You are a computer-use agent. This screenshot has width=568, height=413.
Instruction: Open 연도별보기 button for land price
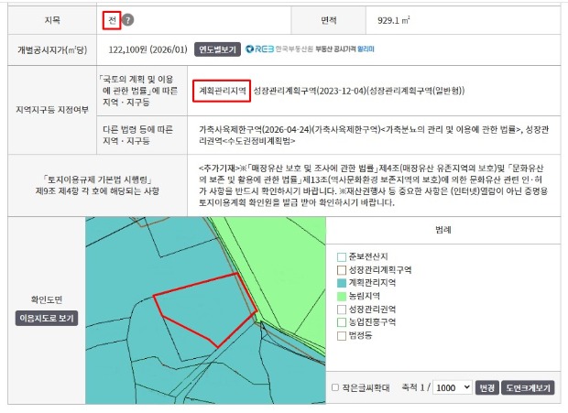tap(217, 49)
